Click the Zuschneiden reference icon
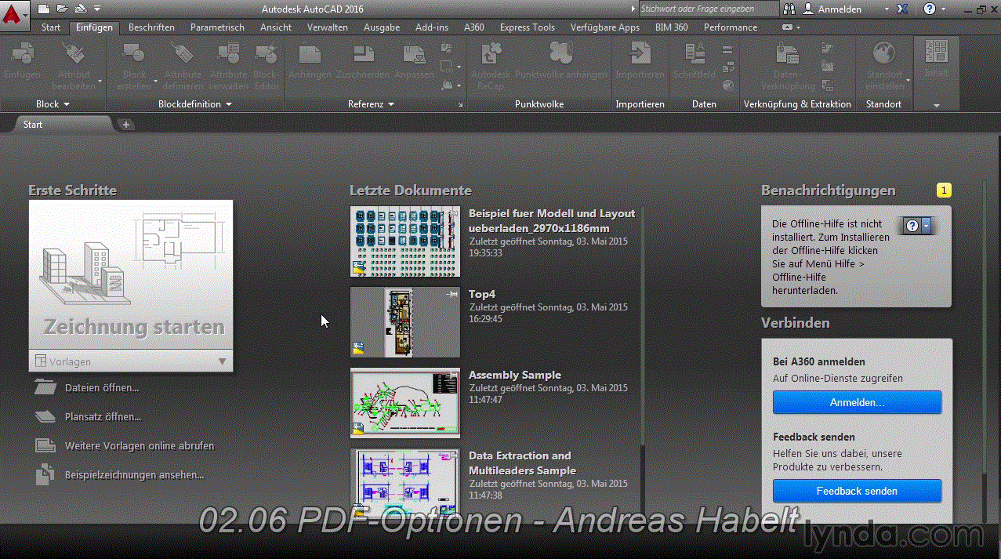1001x559 pixels. [x=363, y=54]
